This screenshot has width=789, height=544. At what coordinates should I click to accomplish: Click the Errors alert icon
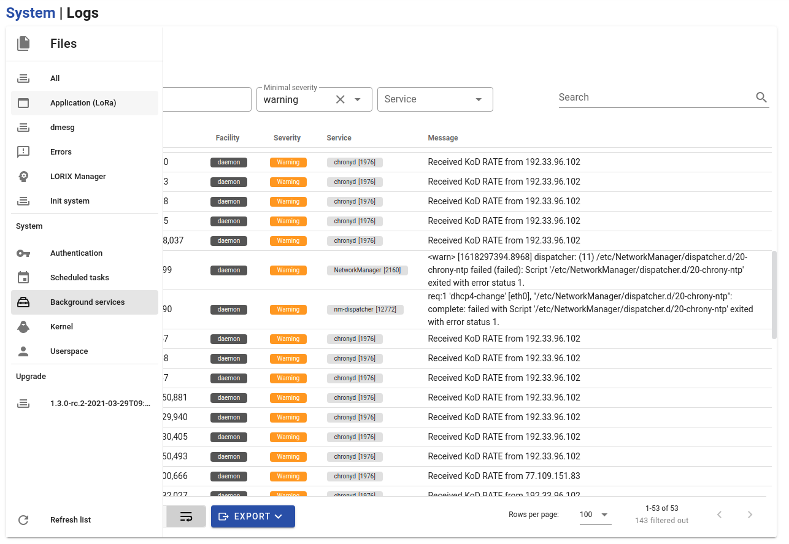(23, 152)
